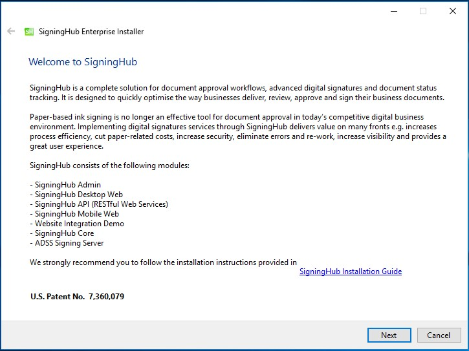The image size is (469, 351).
Task: Select the SigningHub Admin module line
Action: [65, 185]
